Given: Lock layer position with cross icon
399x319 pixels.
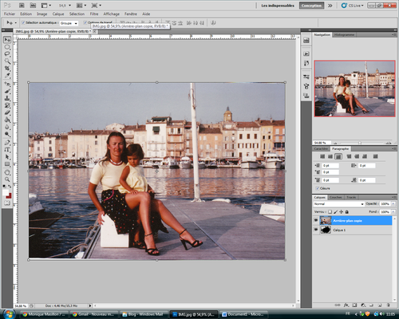Looking at the screenshot, I should click(341, 212).
